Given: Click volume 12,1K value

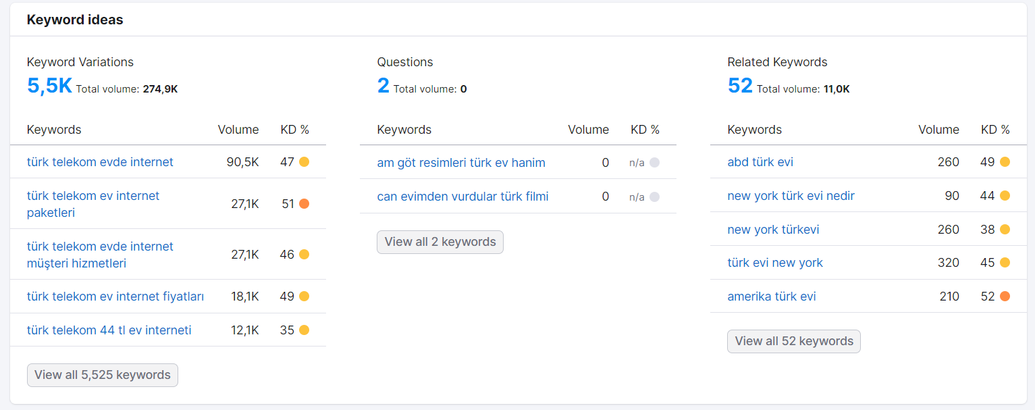Looking at the screenshot, I should pyautogui.click(x=245, y=330).
